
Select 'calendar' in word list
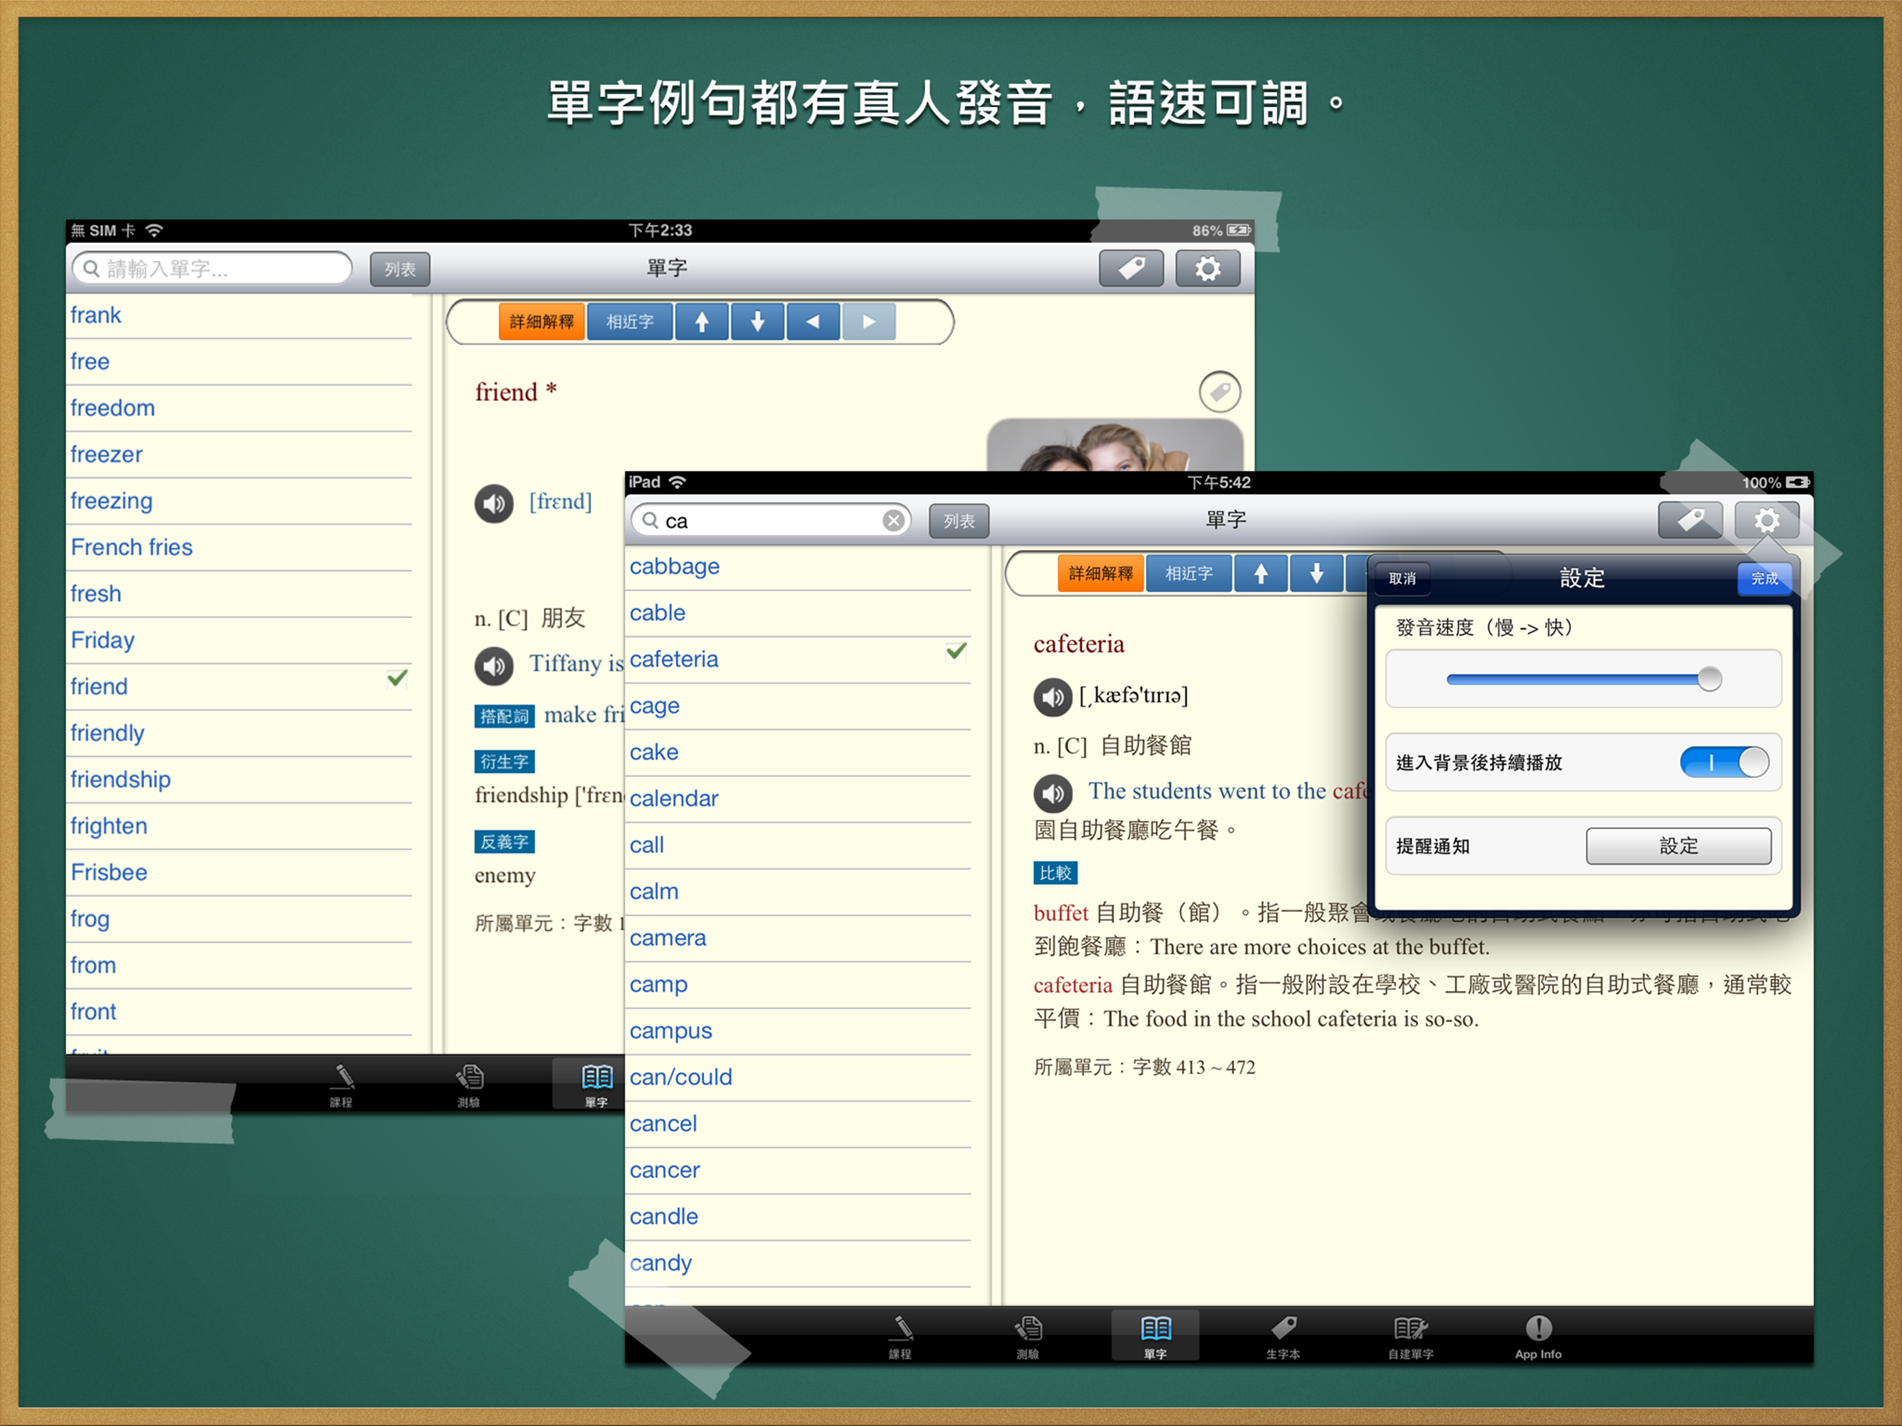tap(798, 799)
